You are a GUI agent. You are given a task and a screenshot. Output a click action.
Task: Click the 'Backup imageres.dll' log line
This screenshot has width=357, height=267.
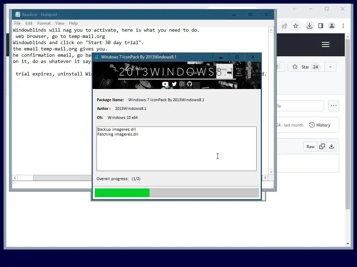tap(116, 129)
